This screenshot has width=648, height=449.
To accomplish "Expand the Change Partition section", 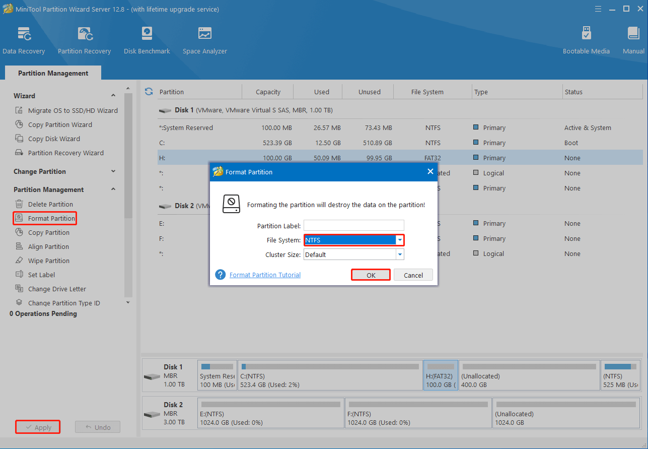I will 113,171.
